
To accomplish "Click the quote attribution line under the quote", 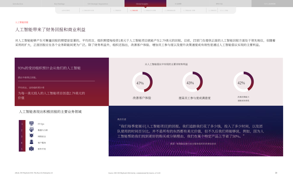I will [191, 144].
